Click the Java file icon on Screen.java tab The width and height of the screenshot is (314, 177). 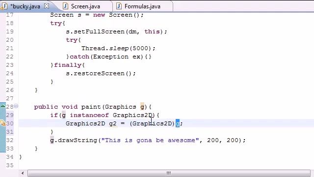coord(65,6)
